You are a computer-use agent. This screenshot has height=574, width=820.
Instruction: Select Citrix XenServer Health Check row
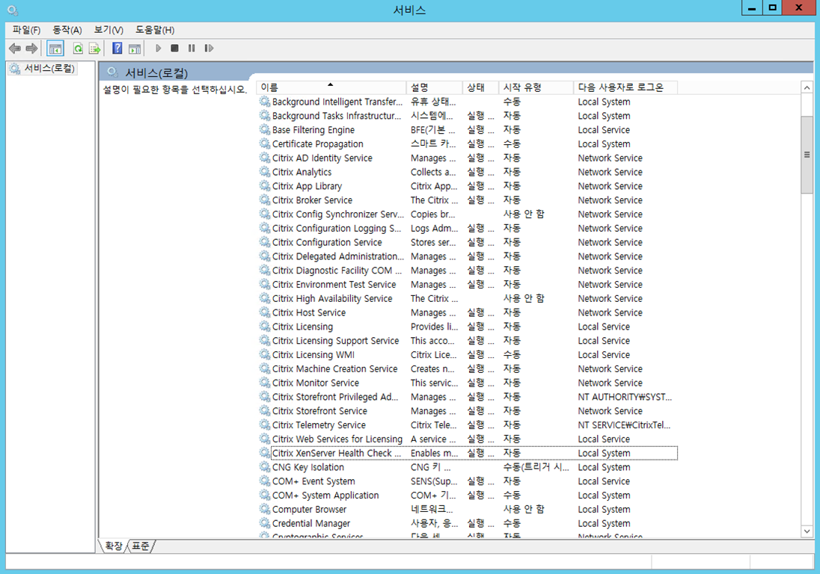(x=468, y=454)
